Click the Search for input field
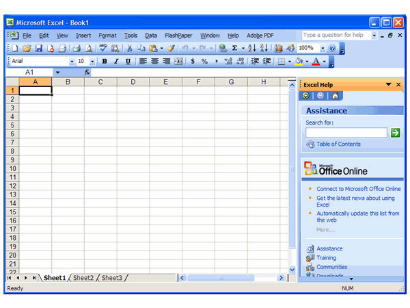The height and width of the screenshot is (308, 410). (x=346, y=133)
